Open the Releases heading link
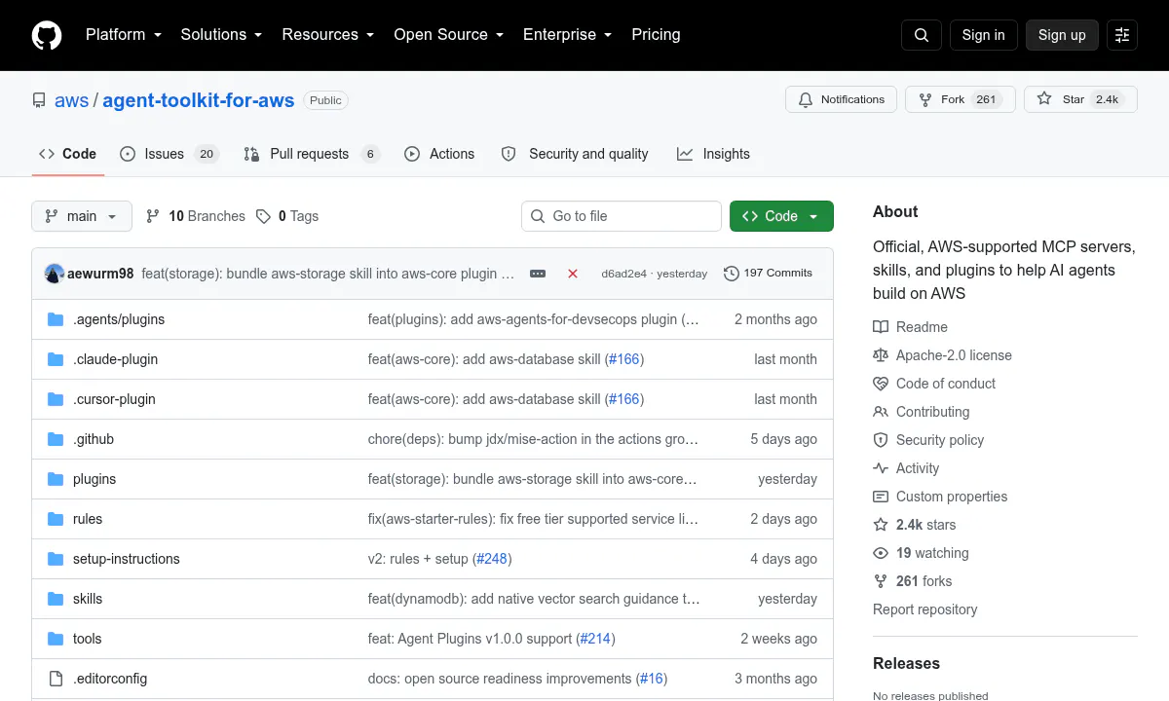The width and height of the screenshot is (1169, 701). pyautogui.click(x=907, y=663)
